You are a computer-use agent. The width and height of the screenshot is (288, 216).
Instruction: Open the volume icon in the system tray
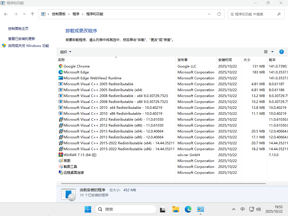point(258,209)
